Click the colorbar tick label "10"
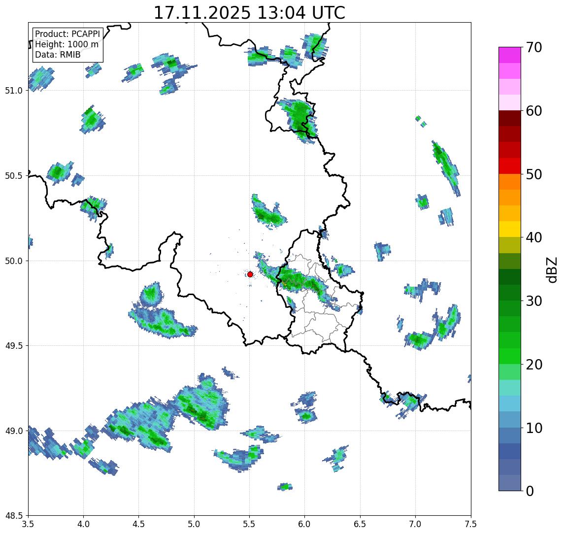Viewport: 564px width, 534px height. tap(534, 428)
